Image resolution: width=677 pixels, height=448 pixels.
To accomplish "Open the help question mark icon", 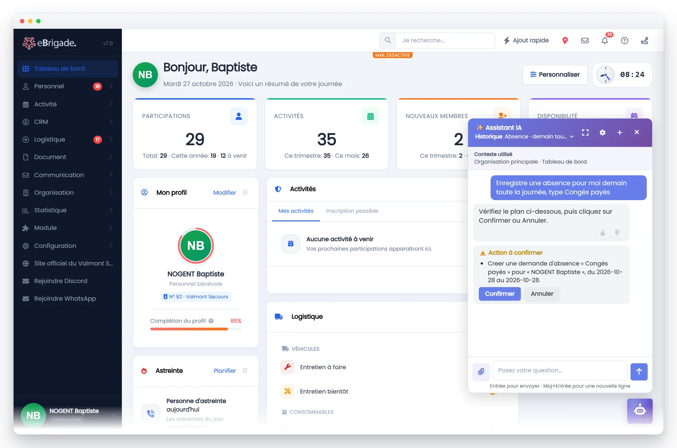I will coord(624,40).
